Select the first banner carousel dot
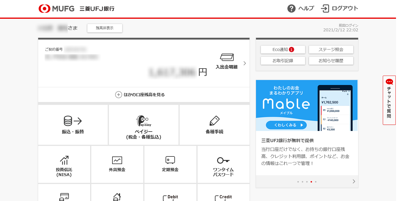 298,182
